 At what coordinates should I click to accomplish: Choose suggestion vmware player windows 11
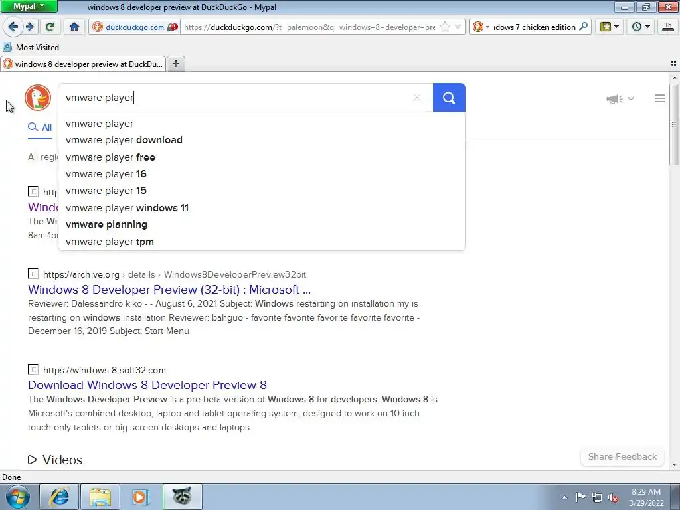pos(262,208)
